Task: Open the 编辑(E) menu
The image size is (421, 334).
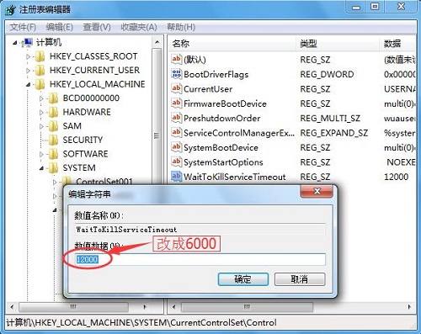Action: [60, 27]
